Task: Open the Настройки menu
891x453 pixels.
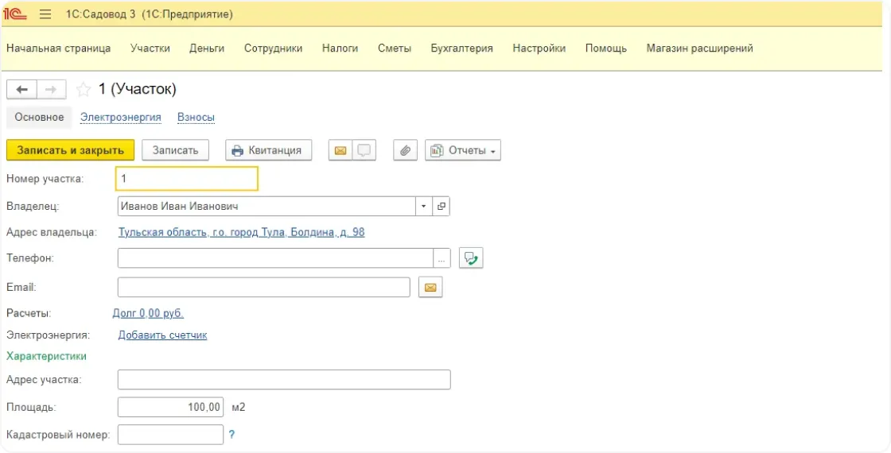Action: (x=539, y=48)
